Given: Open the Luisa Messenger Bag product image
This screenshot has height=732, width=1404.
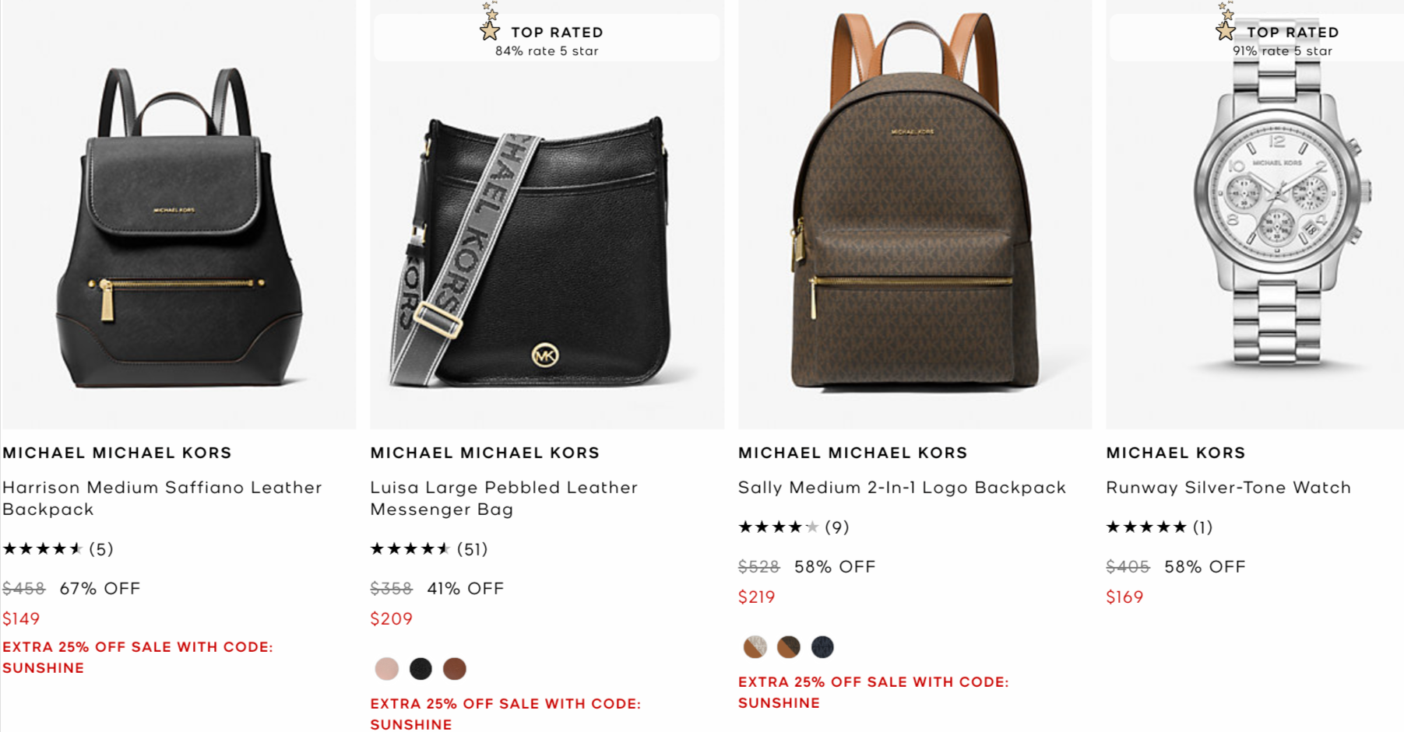Looking at the screenshot, I should pyautogui.click(x=547, y=215).
